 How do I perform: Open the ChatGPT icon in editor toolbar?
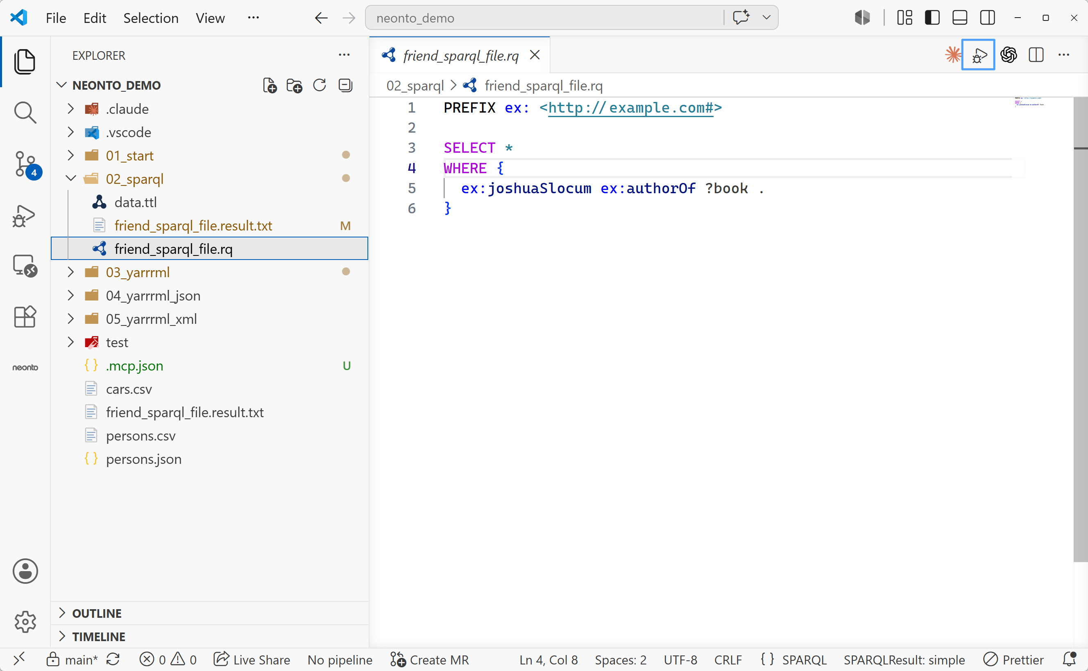click(1009, 55)
